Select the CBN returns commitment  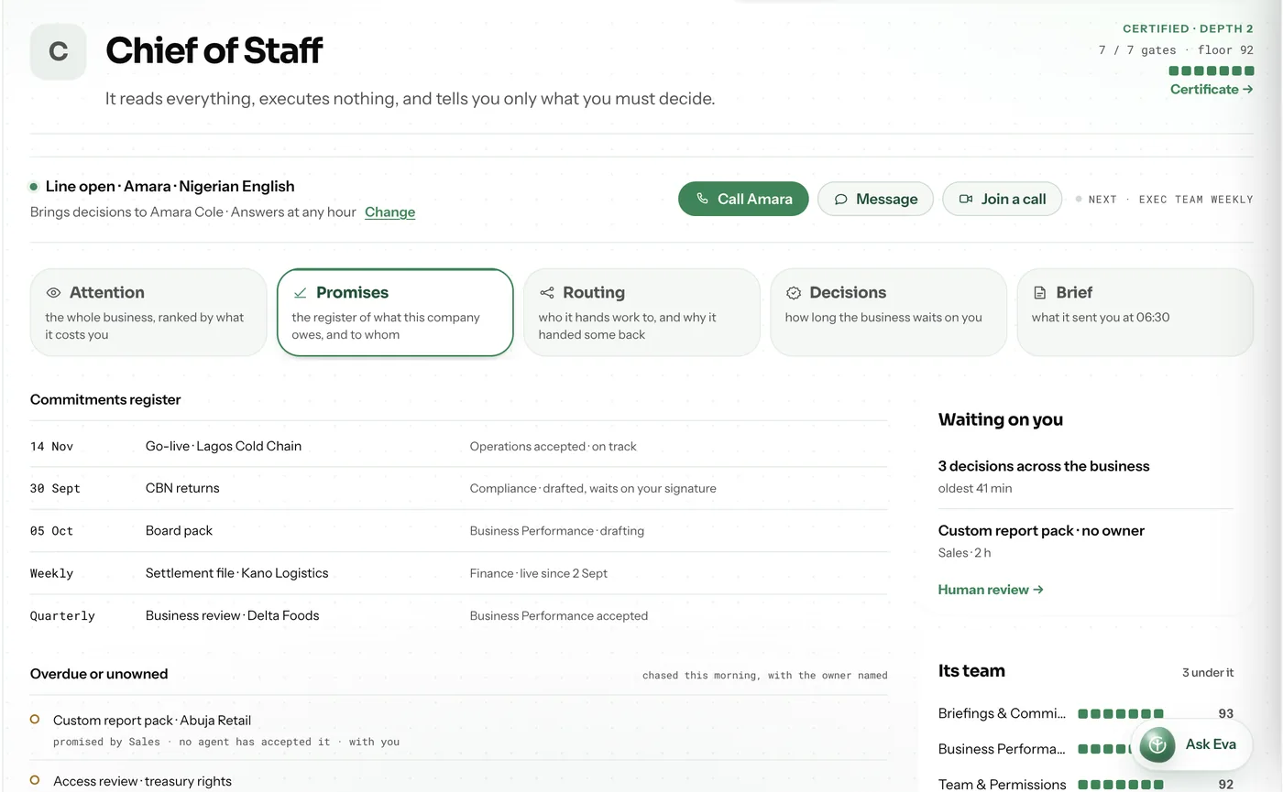458,488
